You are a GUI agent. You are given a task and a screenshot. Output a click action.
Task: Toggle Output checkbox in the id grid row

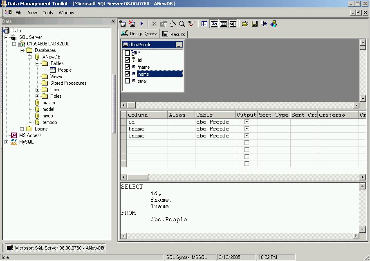pos(247,122)
